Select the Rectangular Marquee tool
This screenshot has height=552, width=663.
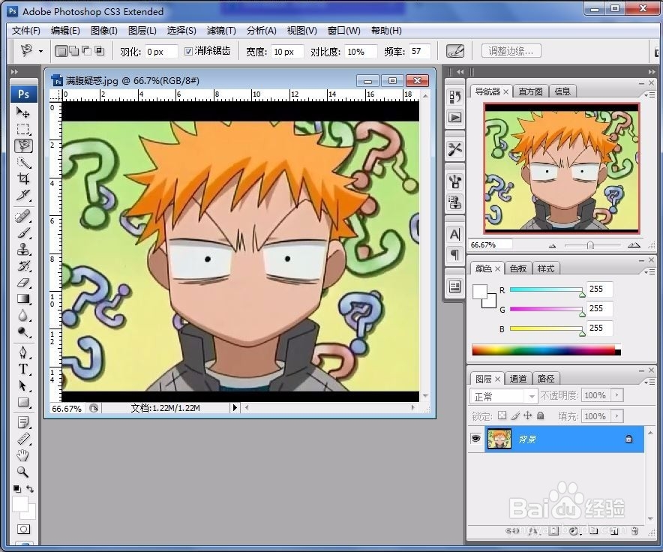22,129
